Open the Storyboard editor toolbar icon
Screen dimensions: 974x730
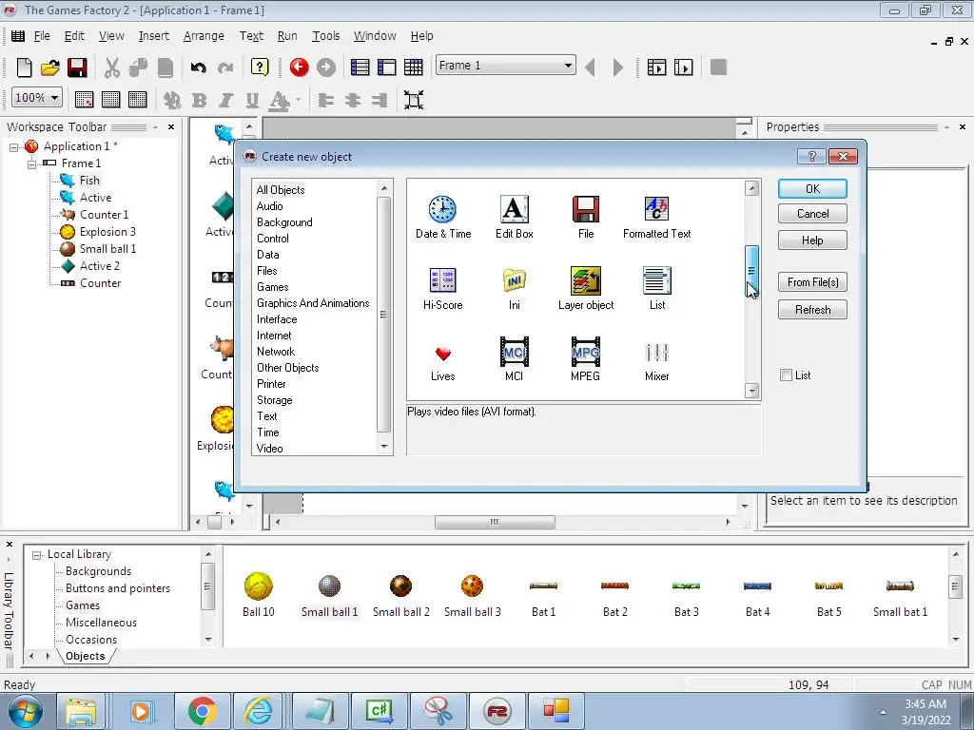pos(360,67)
